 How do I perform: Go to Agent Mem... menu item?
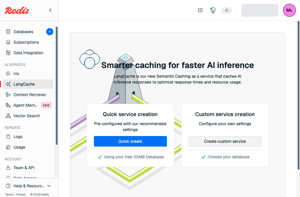[x=25, y=105]
